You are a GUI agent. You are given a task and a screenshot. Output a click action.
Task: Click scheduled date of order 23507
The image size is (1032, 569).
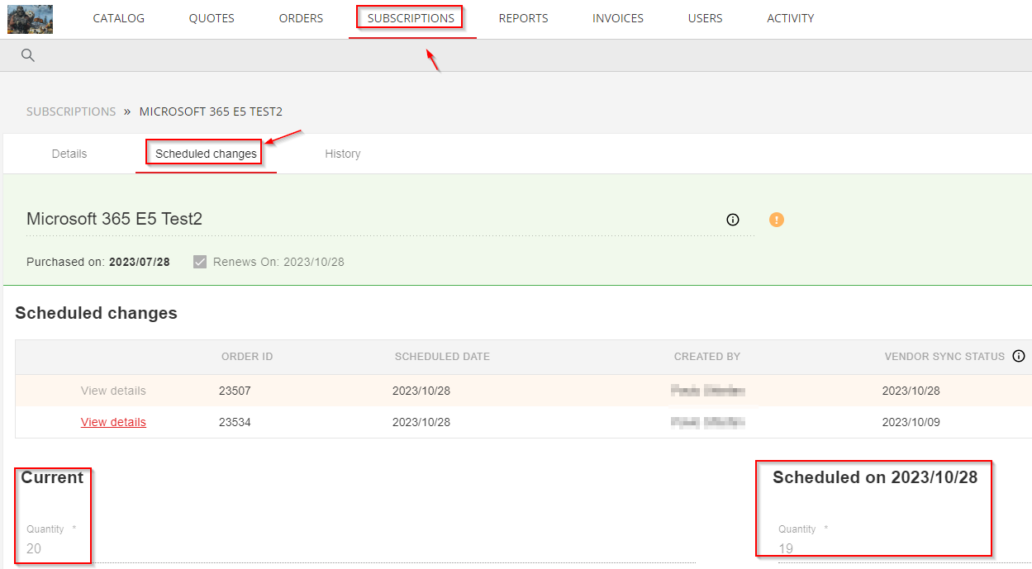click(421, 391)
